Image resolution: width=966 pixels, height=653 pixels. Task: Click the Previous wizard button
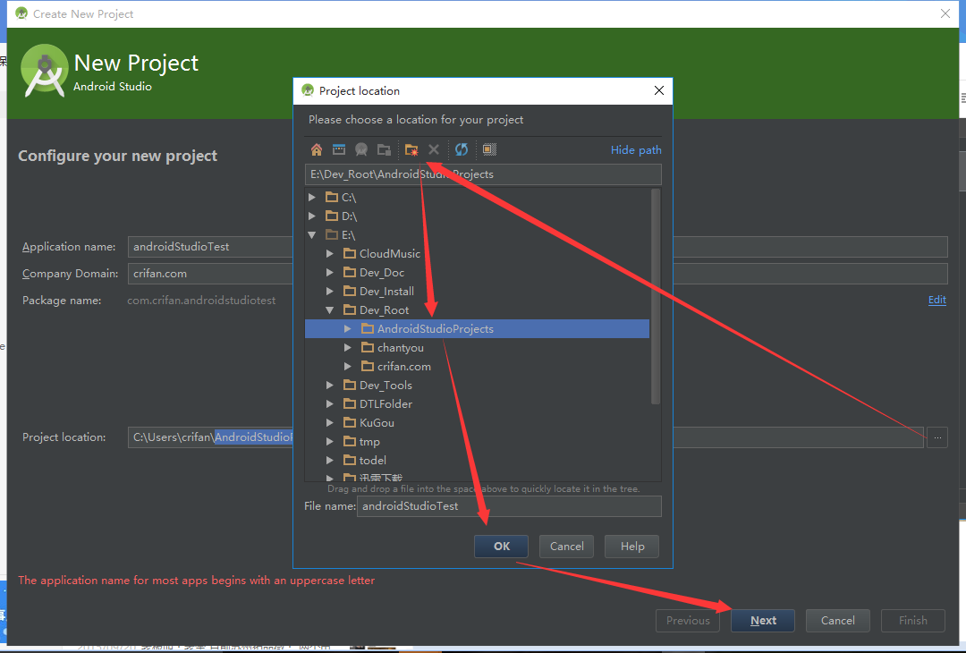click(x=688, y=621)
